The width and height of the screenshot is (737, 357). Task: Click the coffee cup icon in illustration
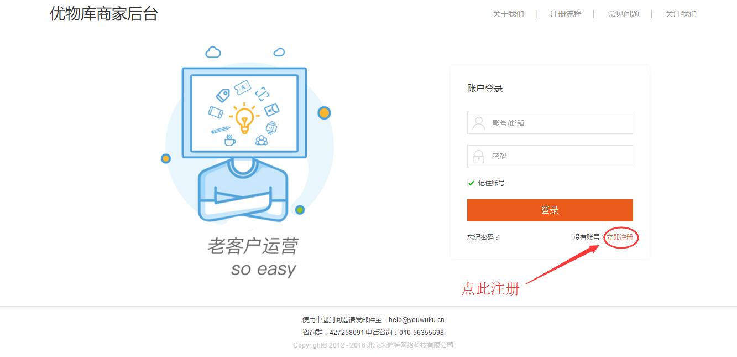point(230,141)
